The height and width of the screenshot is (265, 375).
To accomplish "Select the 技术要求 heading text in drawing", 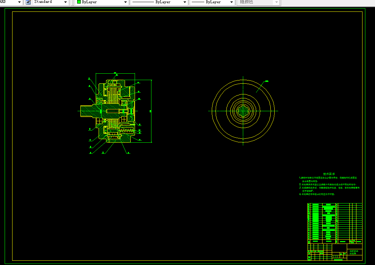I will tap(329, 174).
